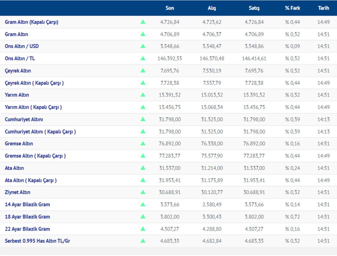337x256 pixels.
Task: Select the % 0,14 change value
Action: pyautogui.click(x=292, y=204)
